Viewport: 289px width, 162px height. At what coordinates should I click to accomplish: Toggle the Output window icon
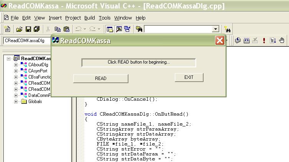tap(119, 29)
